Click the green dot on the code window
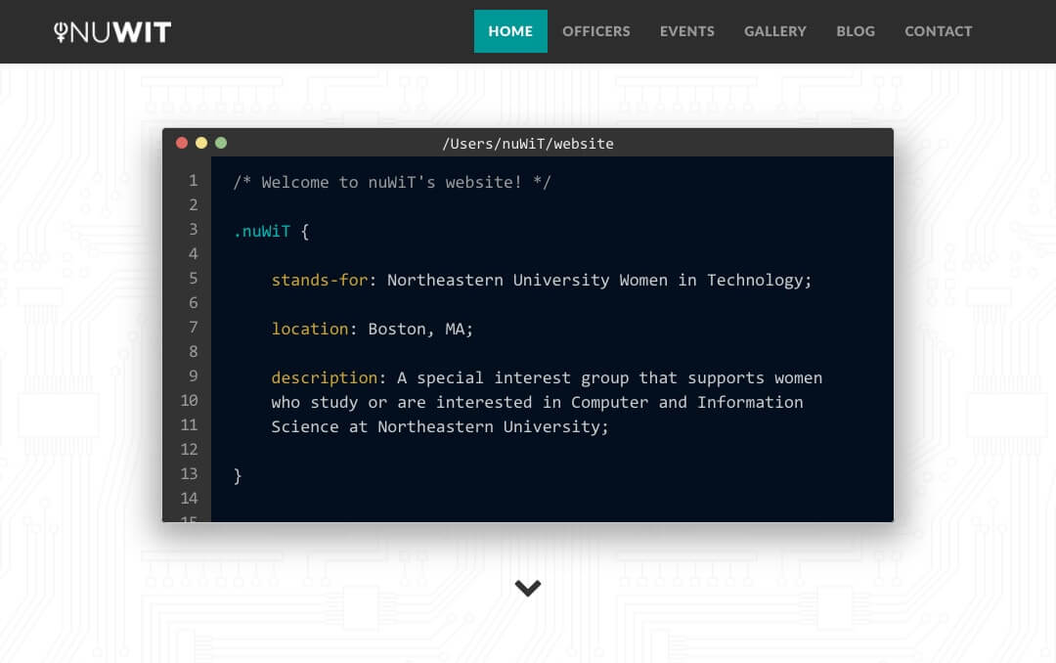The width and height of the screenshot is (1056, 663). (x=221, y=143)
